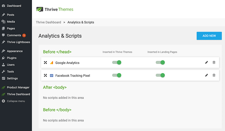Click 'No scripts added' under After <body>
225x131 pixels.
pyautogui.click(x=63, y=98)
